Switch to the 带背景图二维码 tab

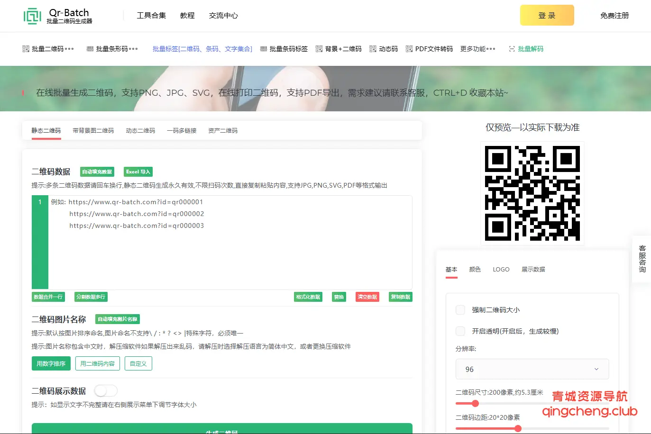click(93, 130)
